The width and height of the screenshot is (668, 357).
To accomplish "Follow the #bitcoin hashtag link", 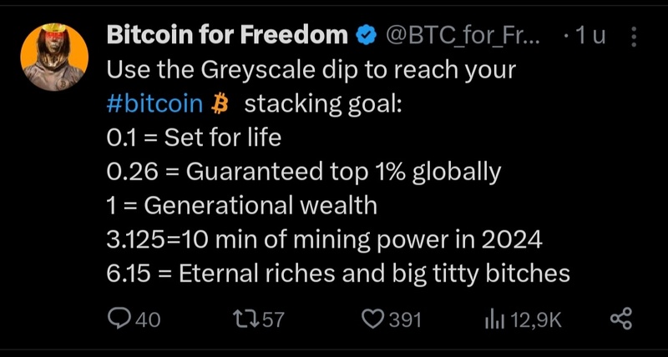I will click(155, 104).
